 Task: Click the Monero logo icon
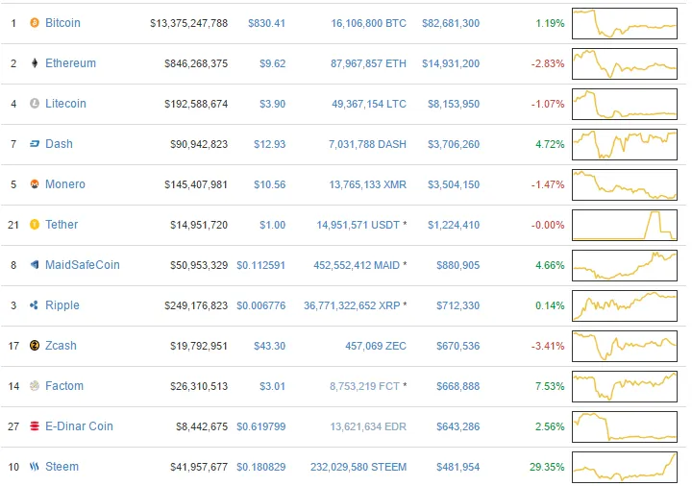coord(35,183)
